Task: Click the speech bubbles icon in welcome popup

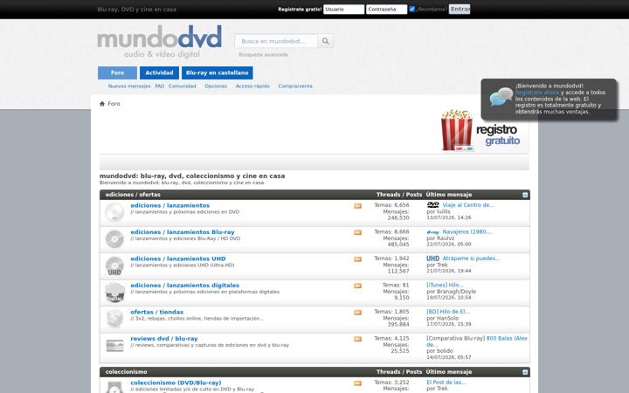Action: (x=501, y=97)
